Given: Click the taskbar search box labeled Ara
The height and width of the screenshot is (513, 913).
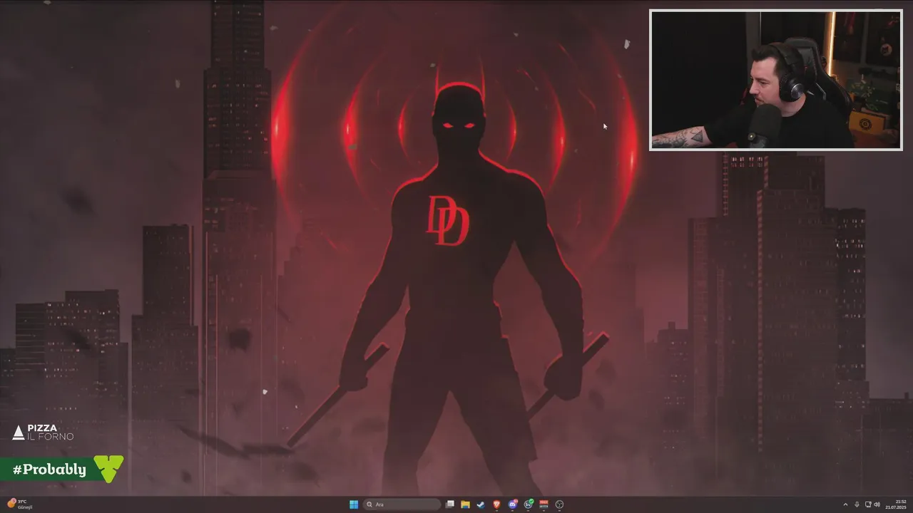Looking at the screenshot, I should 402,504.
